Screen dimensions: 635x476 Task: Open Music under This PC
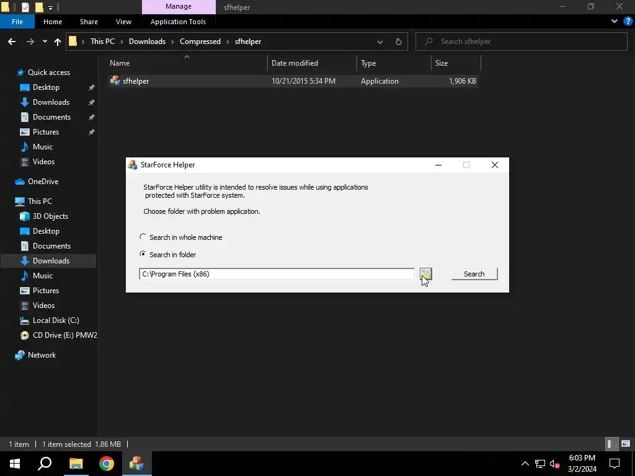click(43, 276)
